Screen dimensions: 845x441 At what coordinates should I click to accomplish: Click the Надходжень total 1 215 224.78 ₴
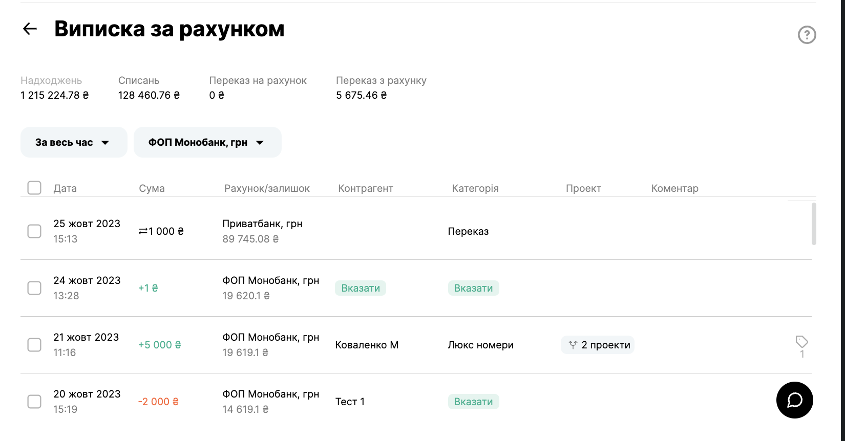coord(55,95)
